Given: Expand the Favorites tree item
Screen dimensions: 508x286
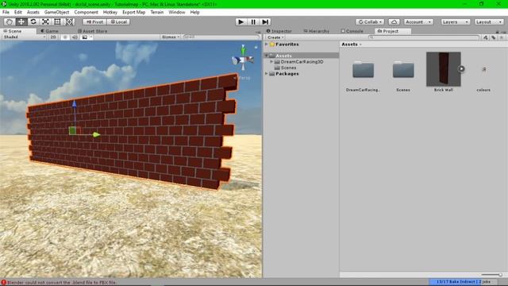Looking at the screenshot, I should (267, 44).
